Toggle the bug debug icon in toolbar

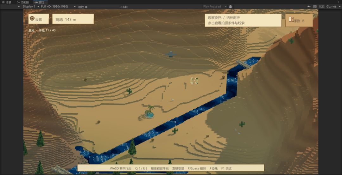tap(230, 7)
